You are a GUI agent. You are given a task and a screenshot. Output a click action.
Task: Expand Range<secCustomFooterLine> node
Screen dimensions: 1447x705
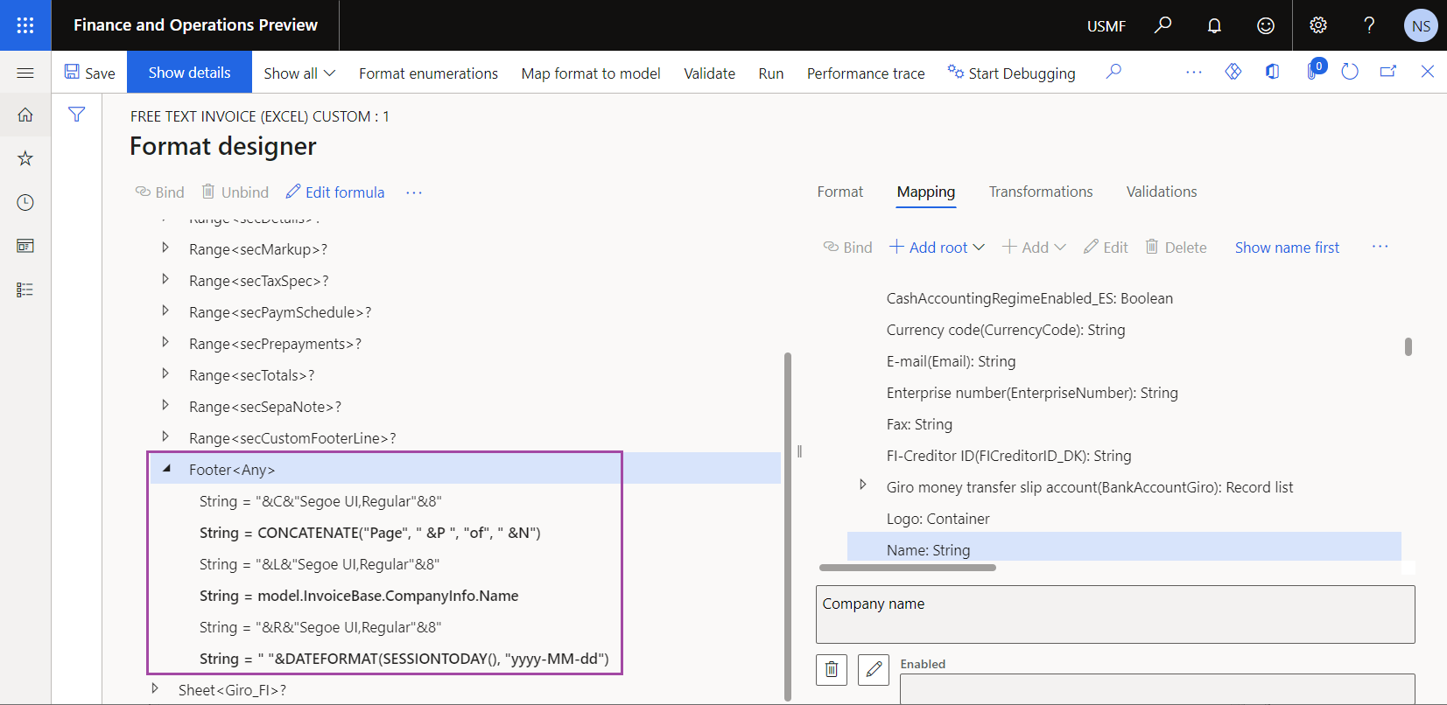[x=165, y=437]
